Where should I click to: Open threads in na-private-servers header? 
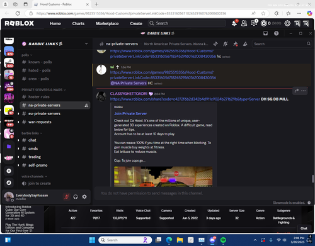(x=215, y=44)
